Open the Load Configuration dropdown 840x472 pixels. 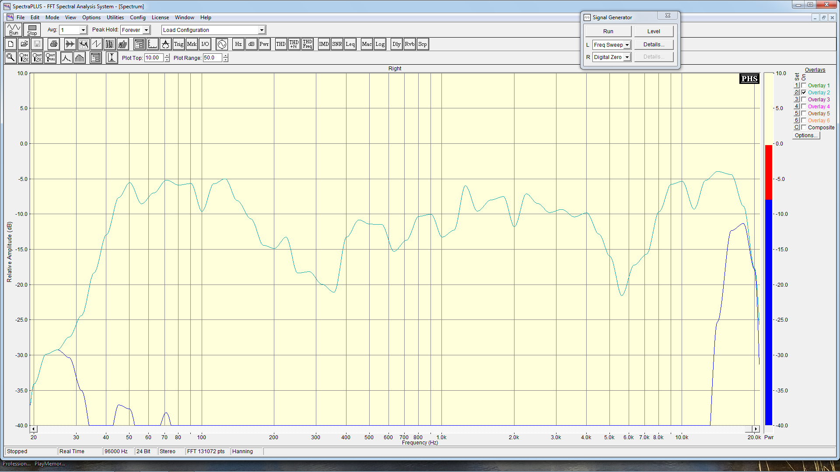(262, 30)
